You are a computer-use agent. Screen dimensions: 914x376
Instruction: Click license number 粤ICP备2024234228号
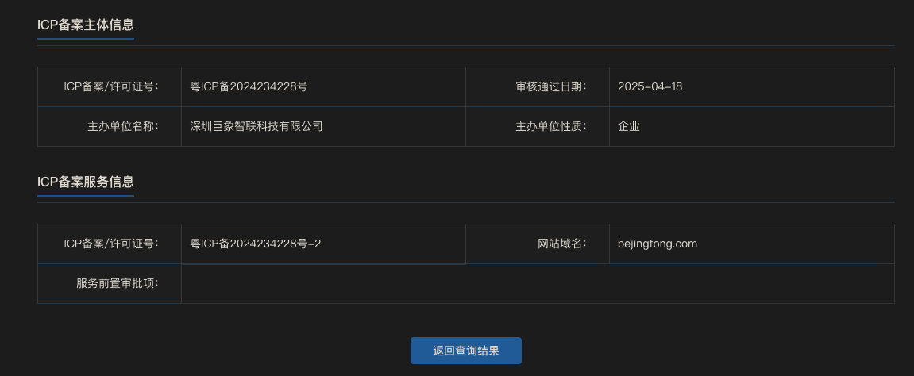click(x=249, y=86)
